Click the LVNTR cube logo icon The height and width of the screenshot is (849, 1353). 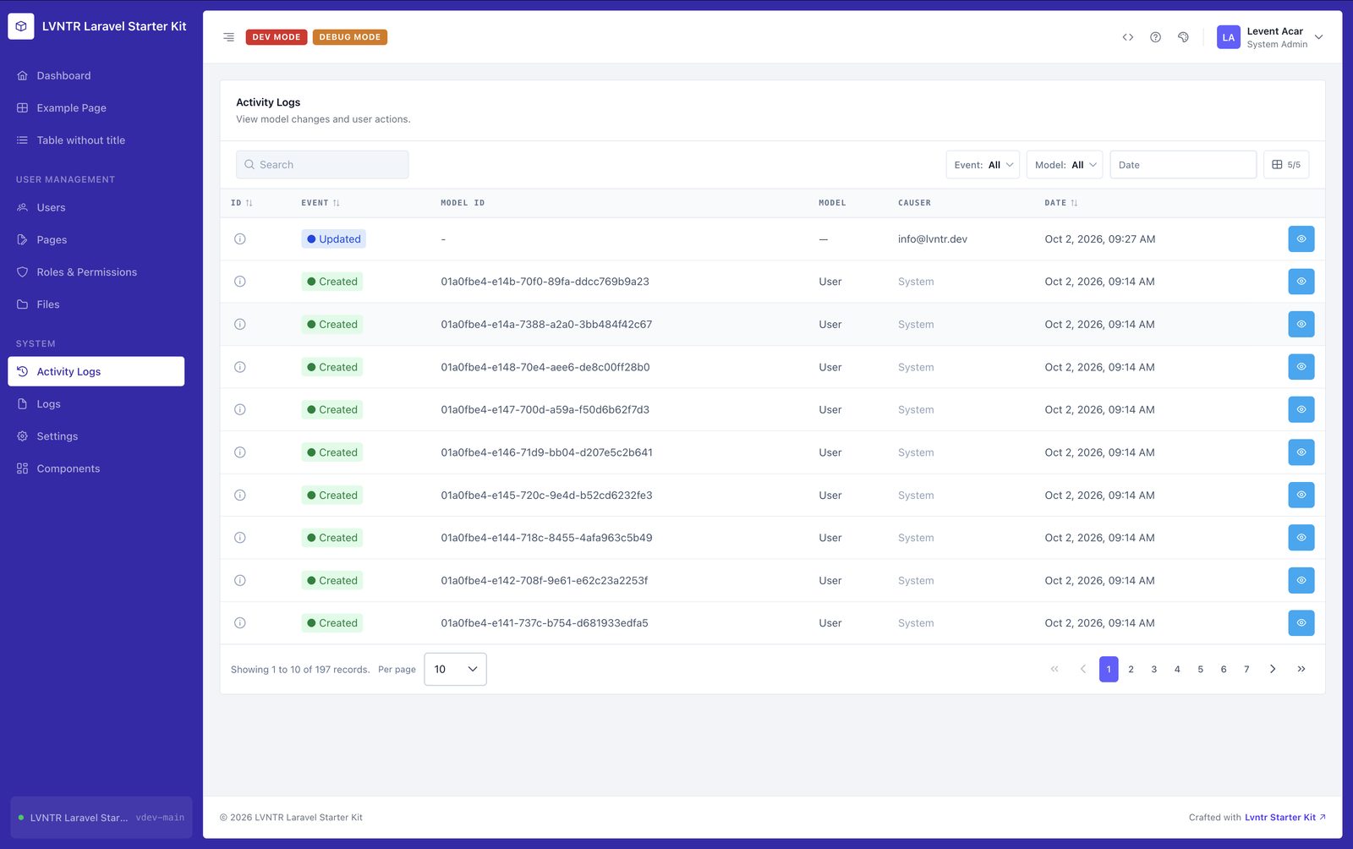tap(21, 26)
